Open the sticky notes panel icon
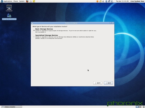This screenshot has width=145, height=108. pyautogui.click(x=34, y=1)
